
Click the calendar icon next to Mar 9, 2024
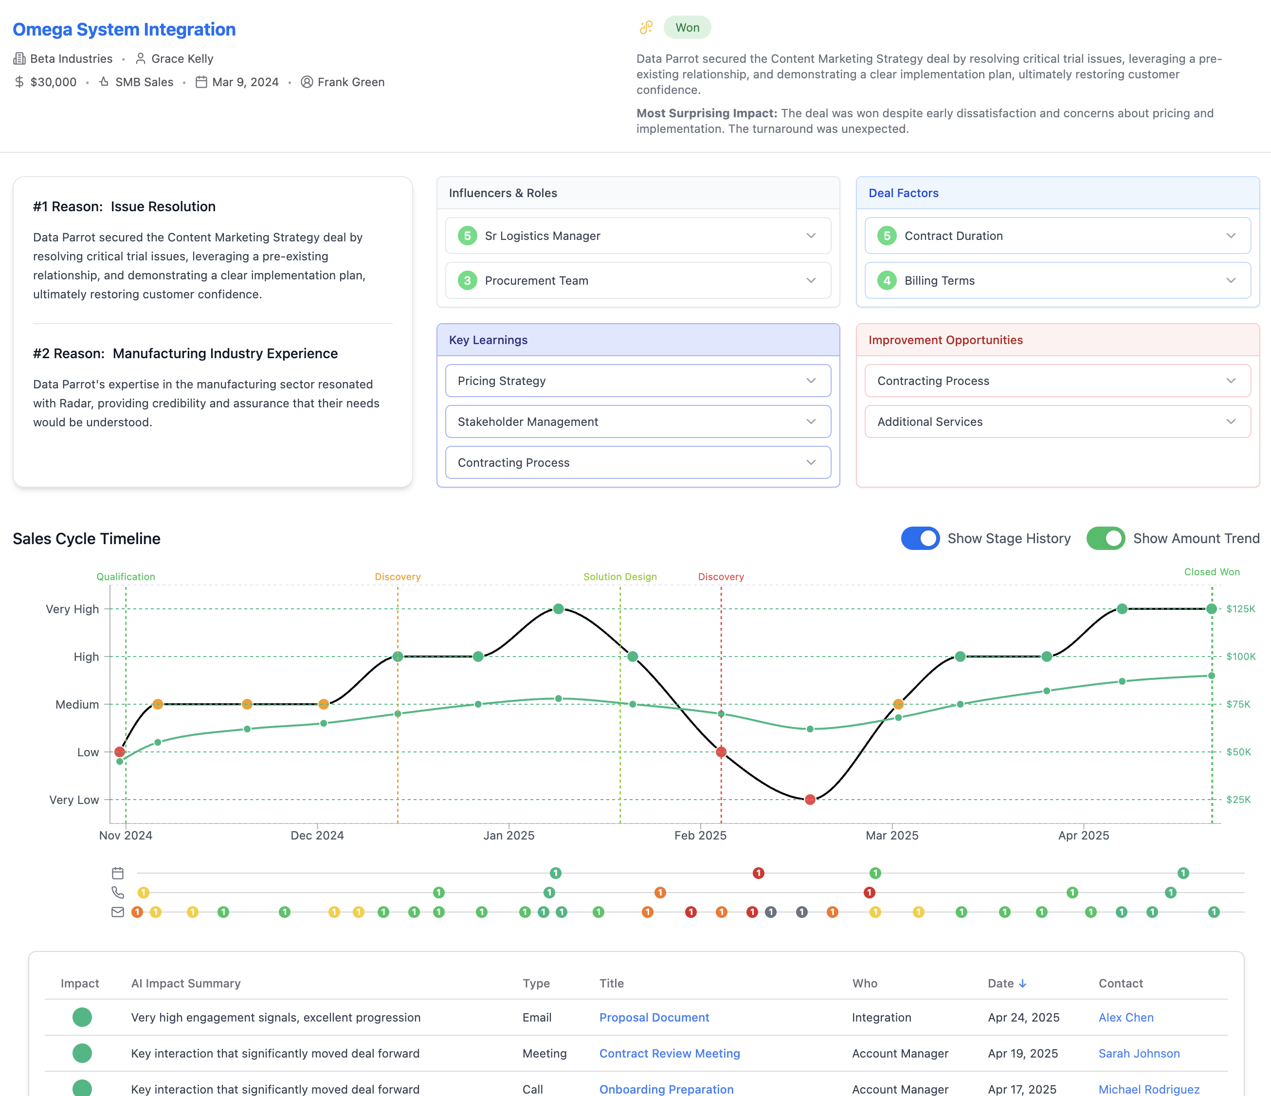coord(201,82)
